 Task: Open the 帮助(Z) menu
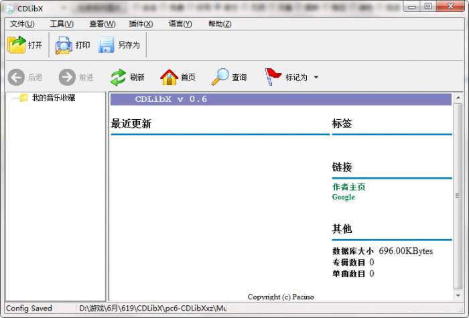tap(220, 23)
